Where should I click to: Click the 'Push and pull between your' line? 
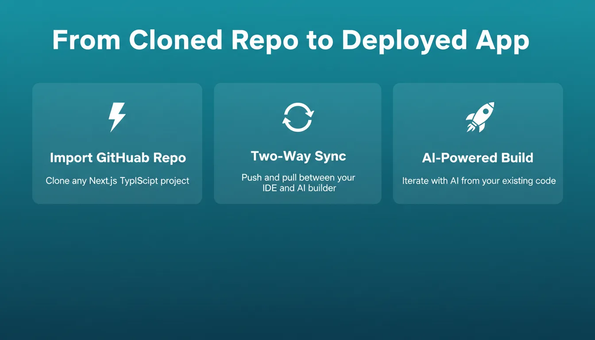coord(298,178)
